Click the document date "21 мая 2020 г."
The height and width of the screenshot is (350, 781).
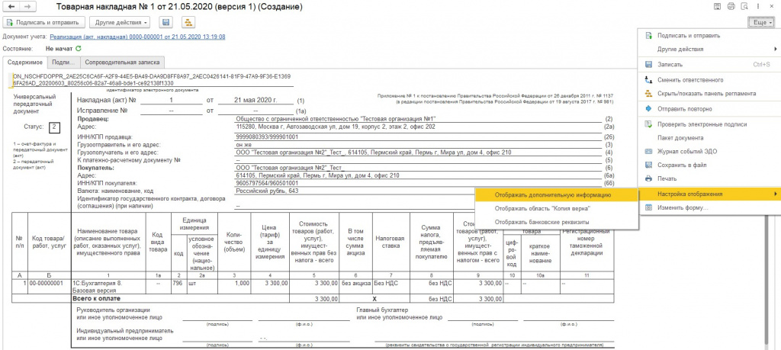pos(255,100)
